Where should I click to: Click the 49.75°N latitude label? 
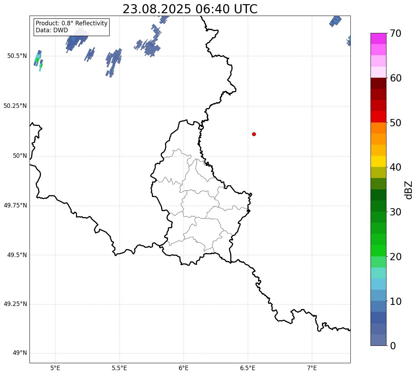pos(15,205)
